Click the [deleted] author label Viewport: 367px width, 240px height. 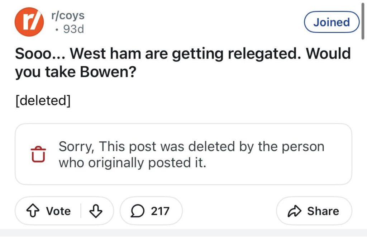(43, 100)
